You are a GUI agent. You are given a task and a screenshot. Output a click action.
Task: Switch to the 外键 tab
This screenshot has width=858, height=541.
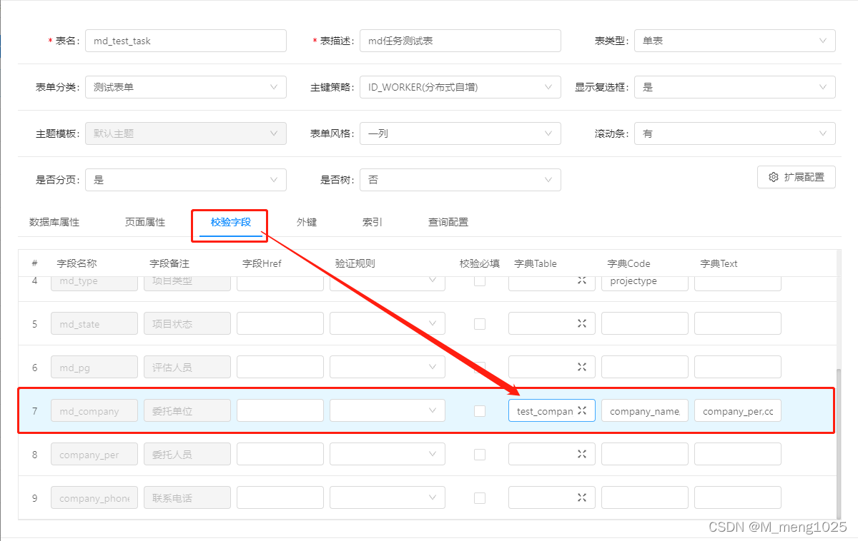(x=307, y=222)
